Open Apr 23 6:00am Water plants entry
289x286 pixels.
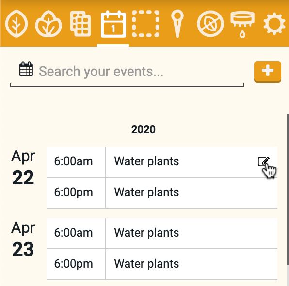[162, 233]
